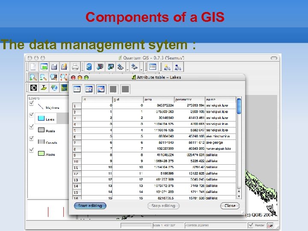Select the Russia layer in legend
308x231 pixels.
pos(50,131)
